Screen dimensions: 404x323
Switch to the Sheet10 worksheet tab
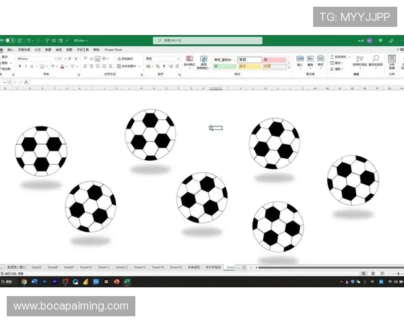[x=86, y=267]
